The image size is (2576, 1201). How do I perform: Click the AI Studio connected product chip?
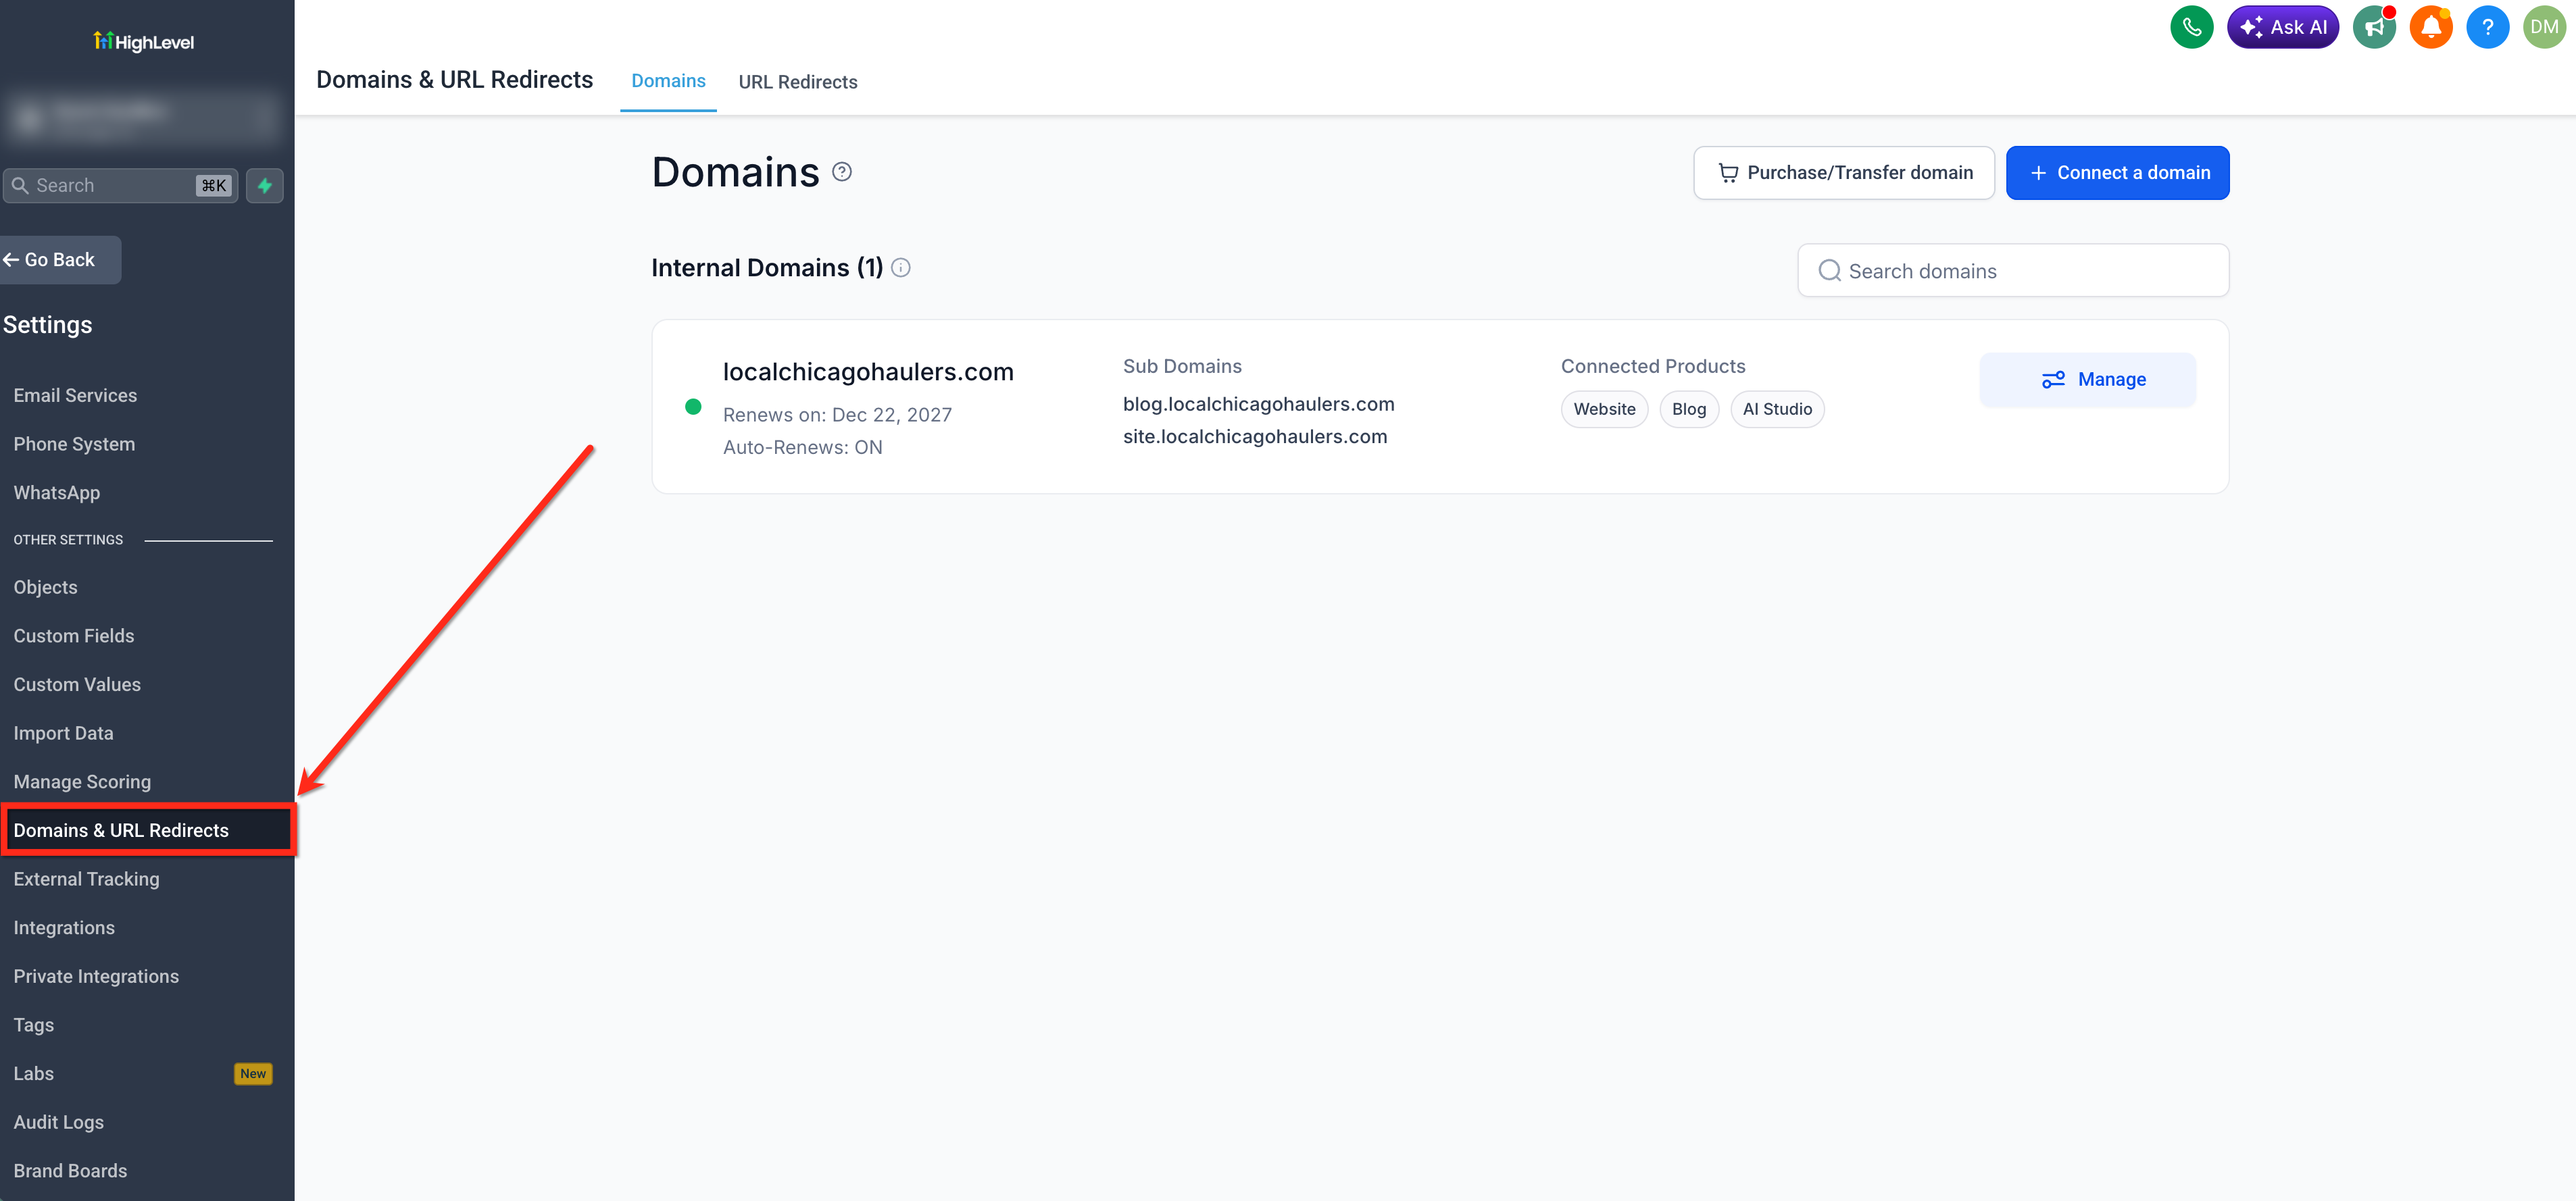[1777, 409]
